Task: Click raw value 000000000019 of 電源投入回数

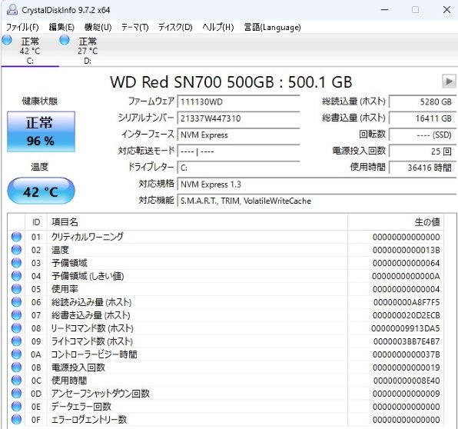Action: [x=406, y=367]
